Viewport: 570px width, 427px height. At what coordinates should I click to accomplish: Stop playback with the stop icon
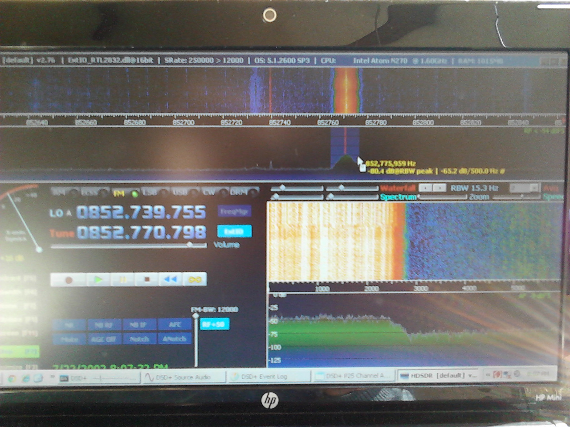[149, 280]
